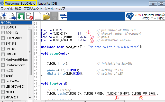
Task: Enable the LIB_GP2Y0E03 library checkbox
Action: [3, 86]
